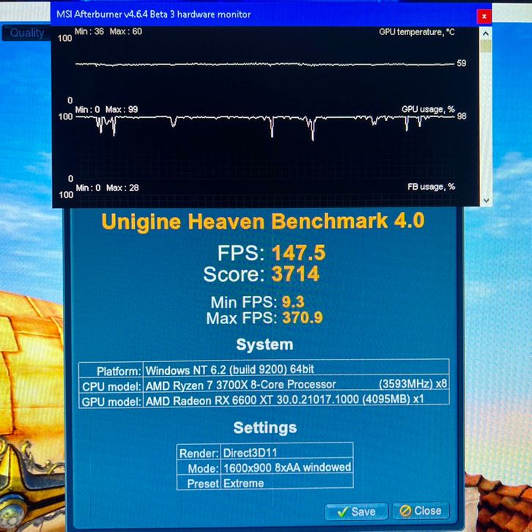Click the FB usage graph label
The height and width of the screenshot is (532, 532).
click(x=431, y=187)
